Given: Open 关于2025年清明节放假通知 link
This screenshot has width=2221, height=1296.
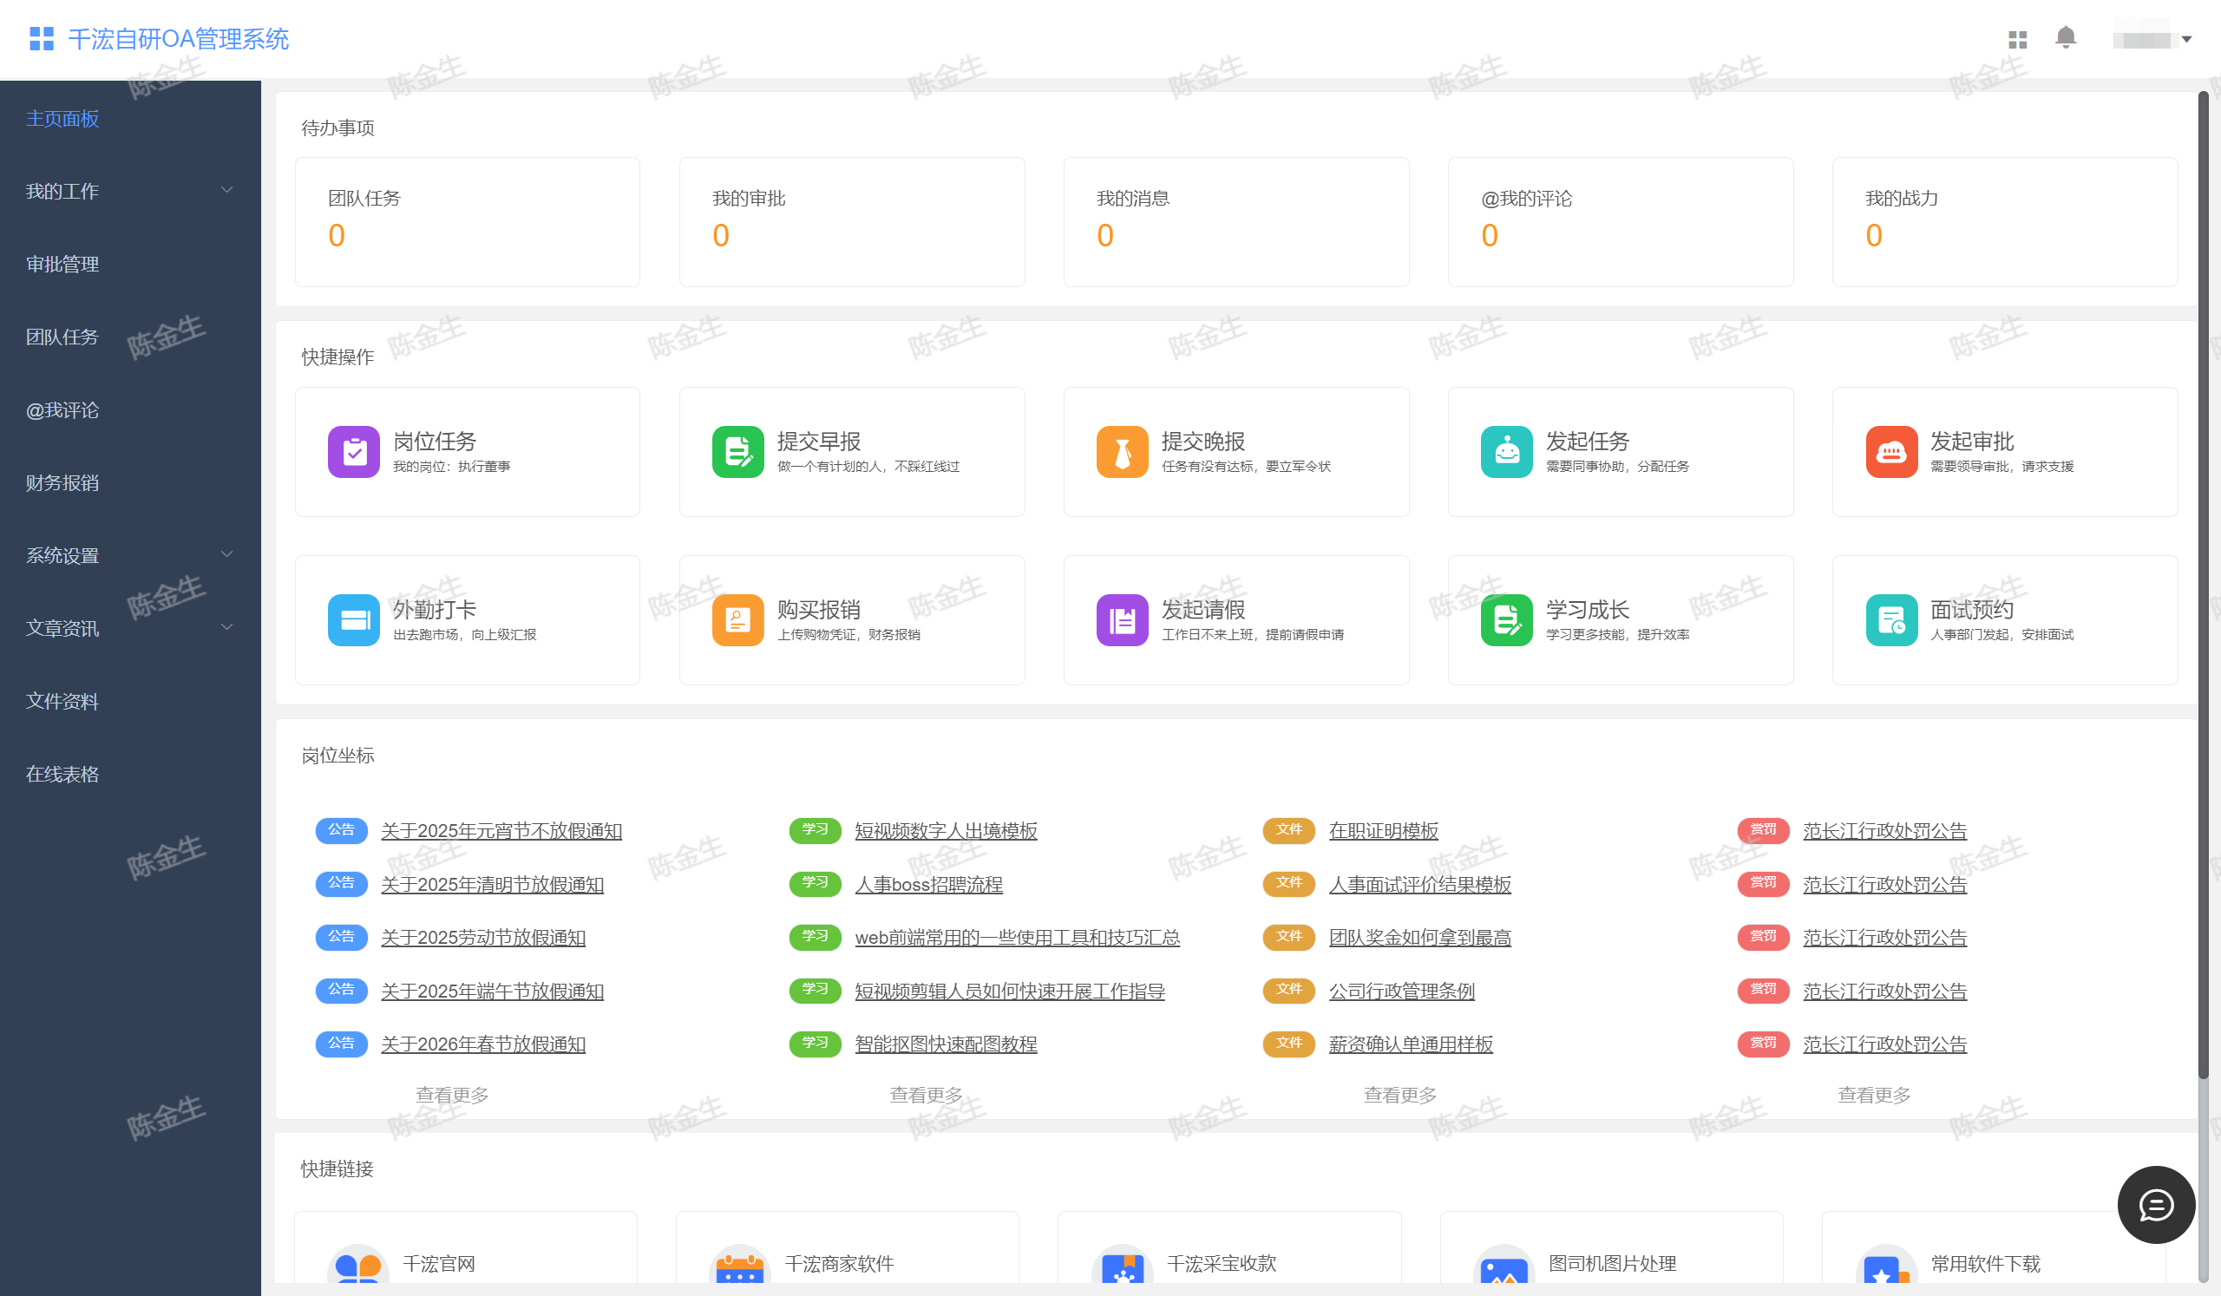Looking at the screenshot, I should 492,885.
